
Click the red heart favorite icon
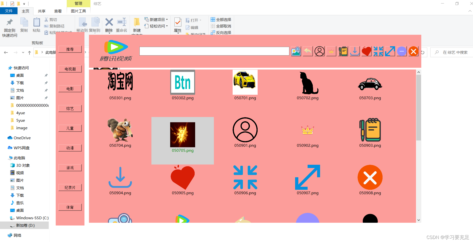(x=366, y=51)
